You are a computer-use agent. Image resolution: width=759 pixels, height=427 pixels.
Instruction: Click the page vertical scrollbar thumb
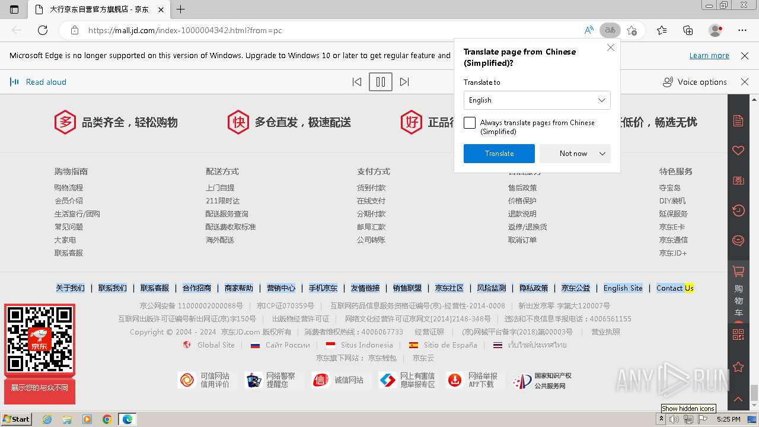tap(754, 392)
